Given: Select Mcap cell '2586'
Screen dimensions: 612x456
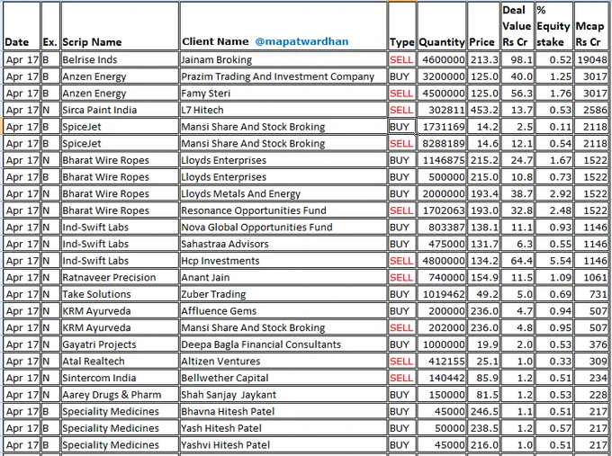Looking at the screenshot, I should coord(591,110).
